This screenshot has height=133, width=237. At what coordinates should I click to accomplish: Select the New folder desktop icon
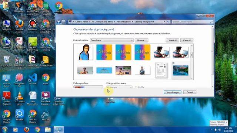point(33,61)
